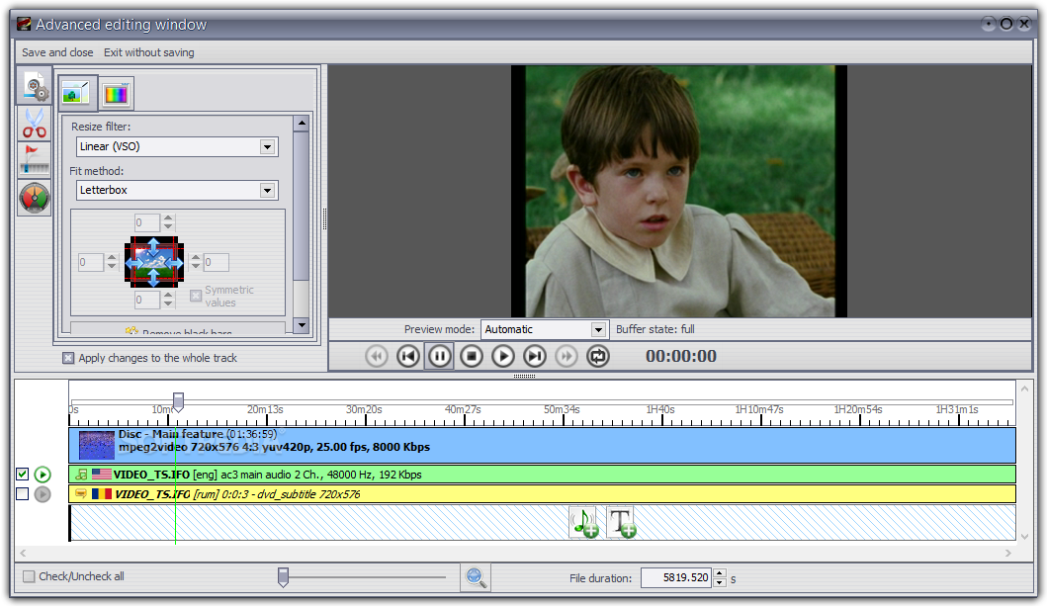Click the settings panel scroll down arrow
Image resolution: width=1047 pixels, height=607 pixels.
[302, 325]
